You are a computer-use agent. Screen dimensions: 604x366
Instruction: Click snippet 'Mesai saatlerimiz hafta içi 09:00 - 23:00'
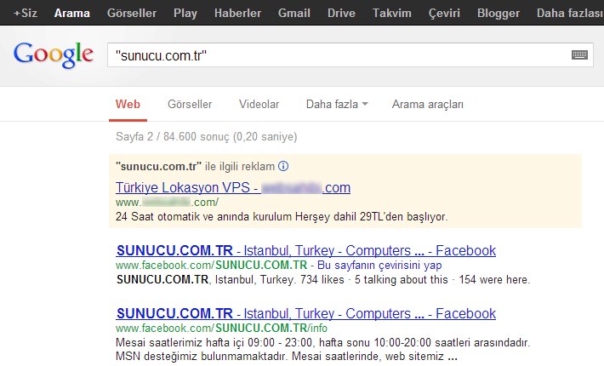coord(214,342)
